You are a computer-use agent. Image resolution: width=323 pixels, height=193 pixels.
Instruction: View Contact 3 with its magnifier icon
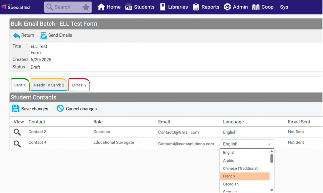tap(17, 132)
